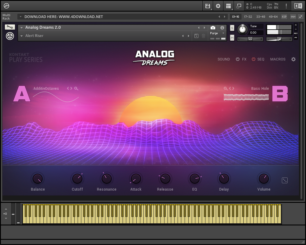This screenshot has width=306, height=245.
Task: Click the large A sound button
Action: point(22,93)
